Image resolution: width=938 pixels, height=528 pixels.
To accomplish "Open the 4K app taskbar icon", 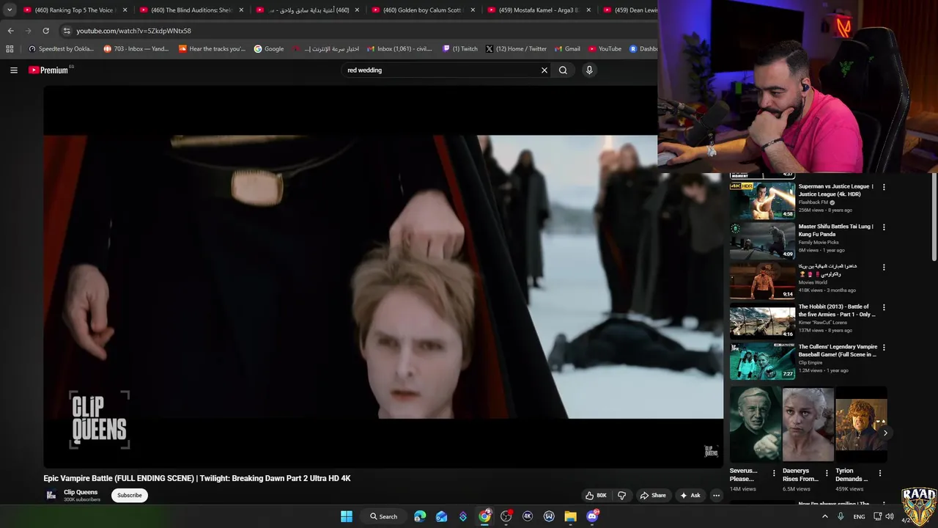I will 527,516.
